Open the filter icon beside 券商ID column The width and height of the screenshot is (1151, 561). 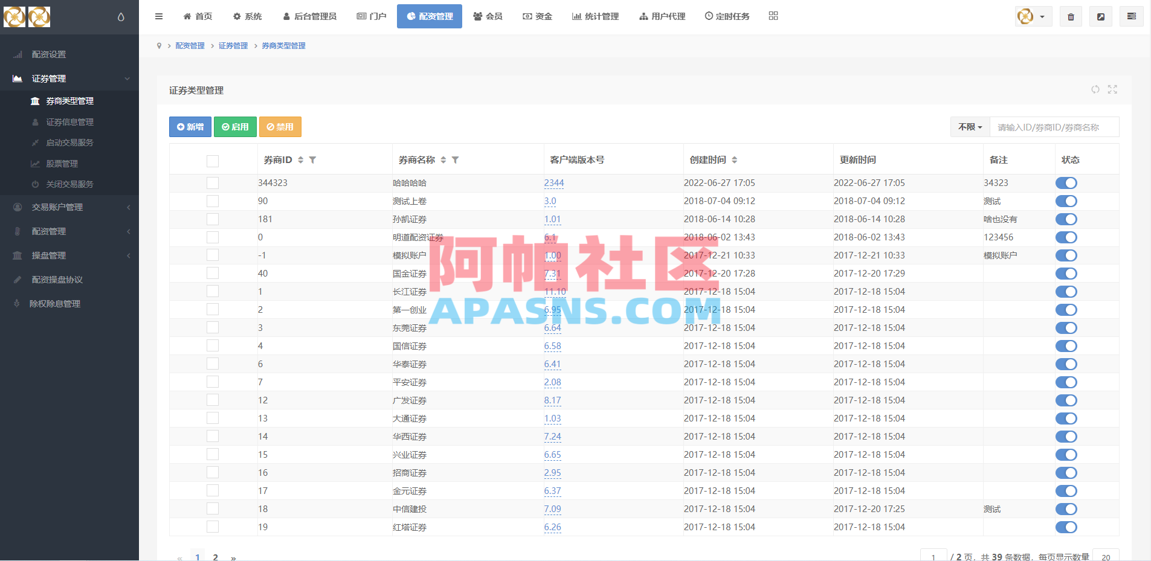pyautogui.click(x=313, y=160)
